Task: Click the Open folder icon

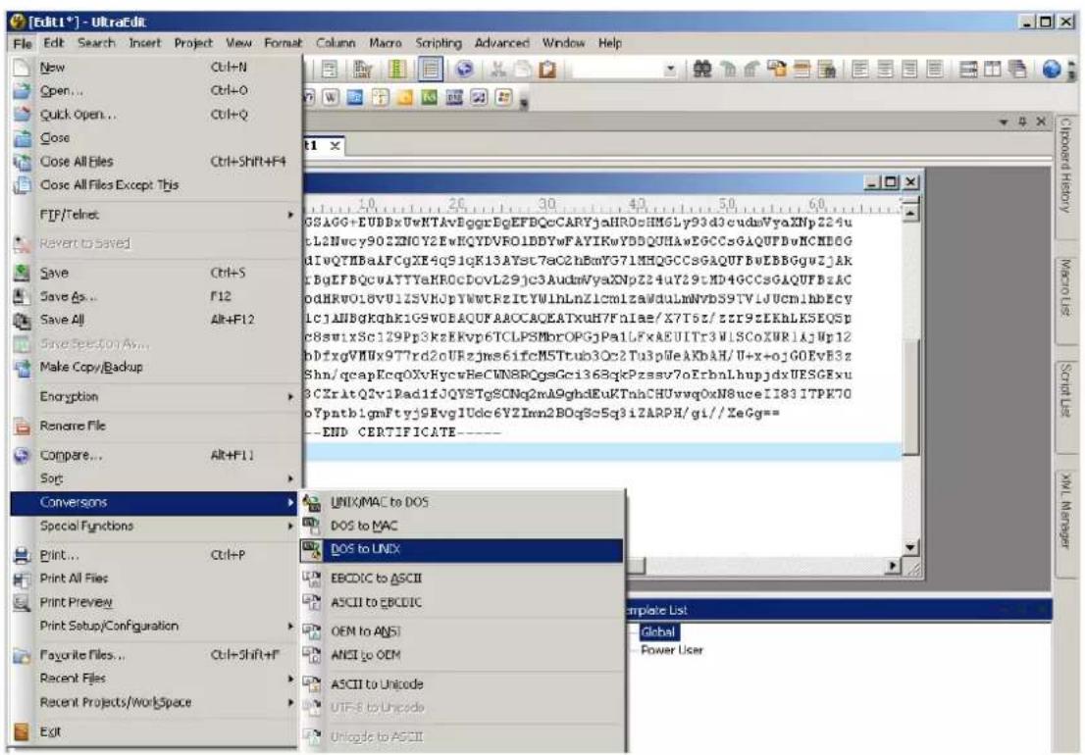Action: (x=23, y=90)
